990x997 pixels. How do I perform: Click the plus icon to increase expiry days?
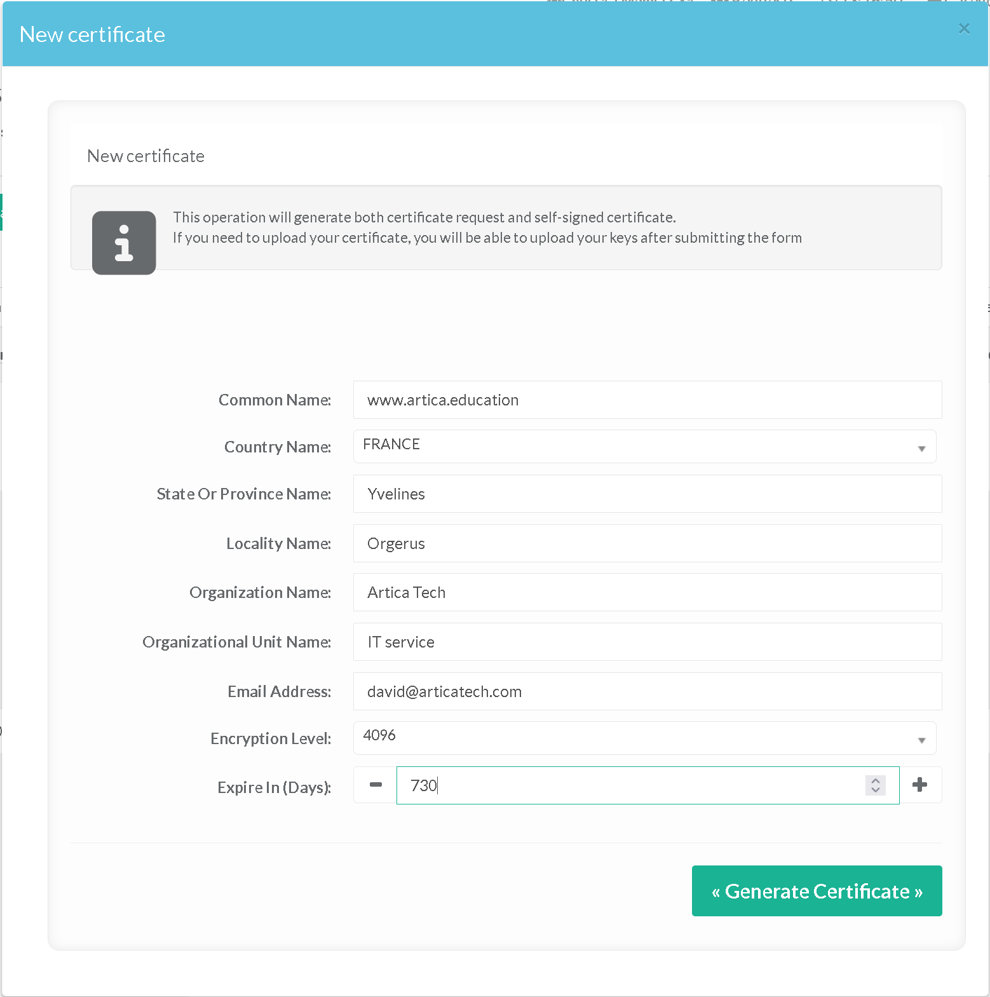tap(919, 785)
